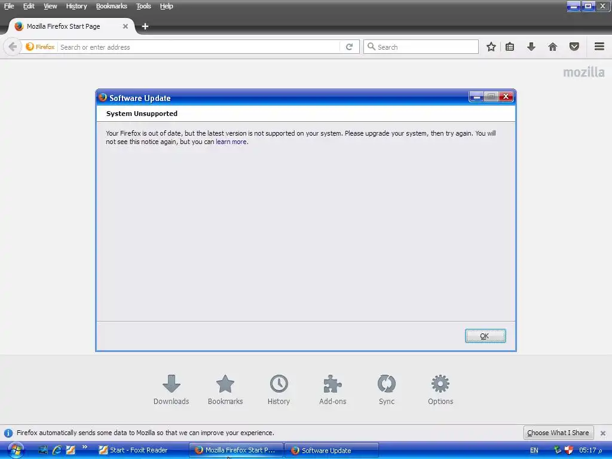Go back with the back arrow
This screenshot has height=459, width=612.
(x=13, y=47)
